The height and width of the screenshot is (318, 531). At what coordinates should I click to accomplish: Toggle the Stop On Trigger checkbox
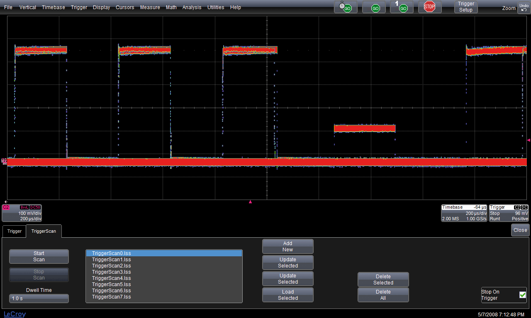tap(522, 295)
